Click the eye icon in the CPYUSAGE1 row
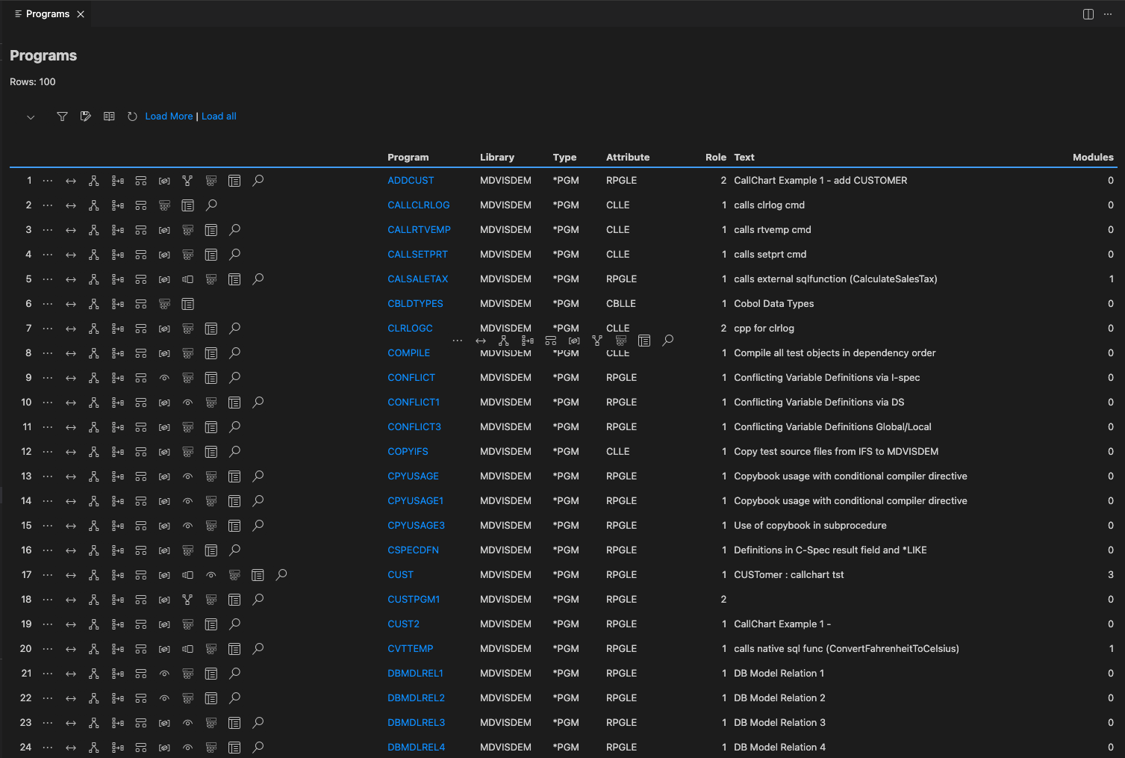 click(x=187, y=501)
